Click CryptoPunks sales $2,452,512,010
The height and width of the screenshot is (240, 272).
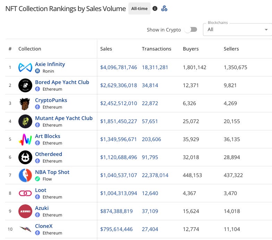[119, 103]
